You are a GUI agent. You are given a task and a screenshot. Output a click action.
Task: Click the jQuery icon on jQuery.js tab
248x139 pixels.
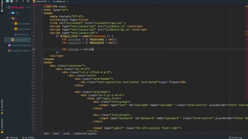(x=54, y=2)
